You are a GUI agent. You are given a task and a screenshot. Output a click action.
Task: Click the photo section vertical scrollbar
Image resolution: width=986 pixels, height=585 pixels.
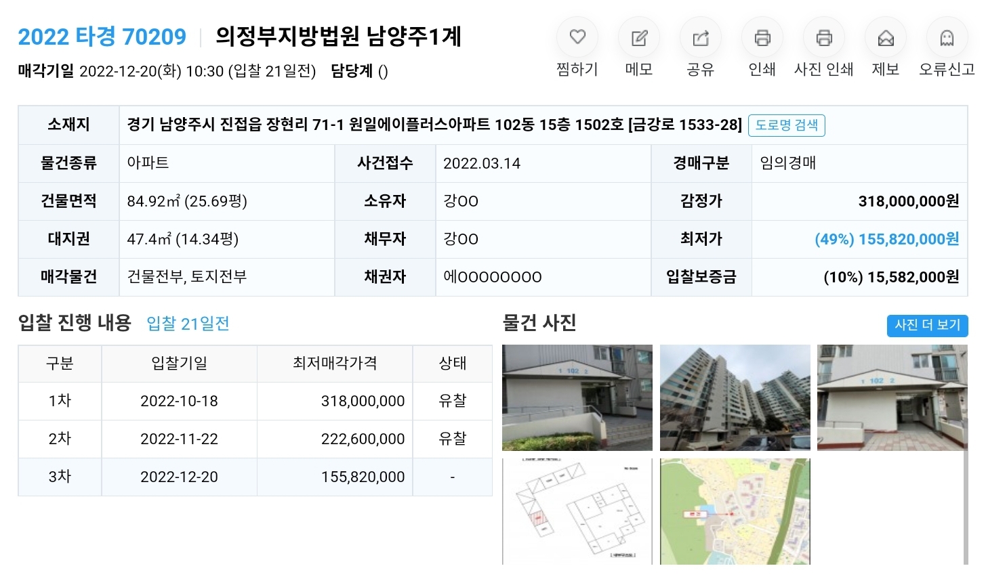coord(966,491)
